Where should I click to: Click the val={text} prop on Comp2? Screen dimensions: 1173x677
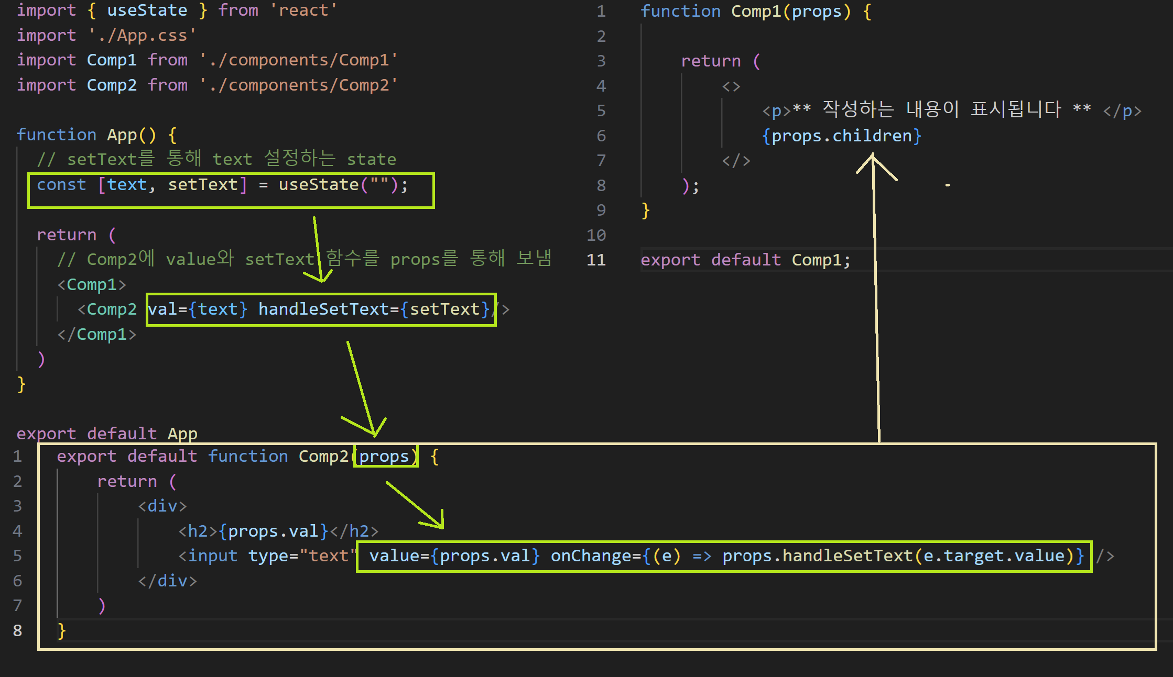pyautogui.click(x=197, y=309)
